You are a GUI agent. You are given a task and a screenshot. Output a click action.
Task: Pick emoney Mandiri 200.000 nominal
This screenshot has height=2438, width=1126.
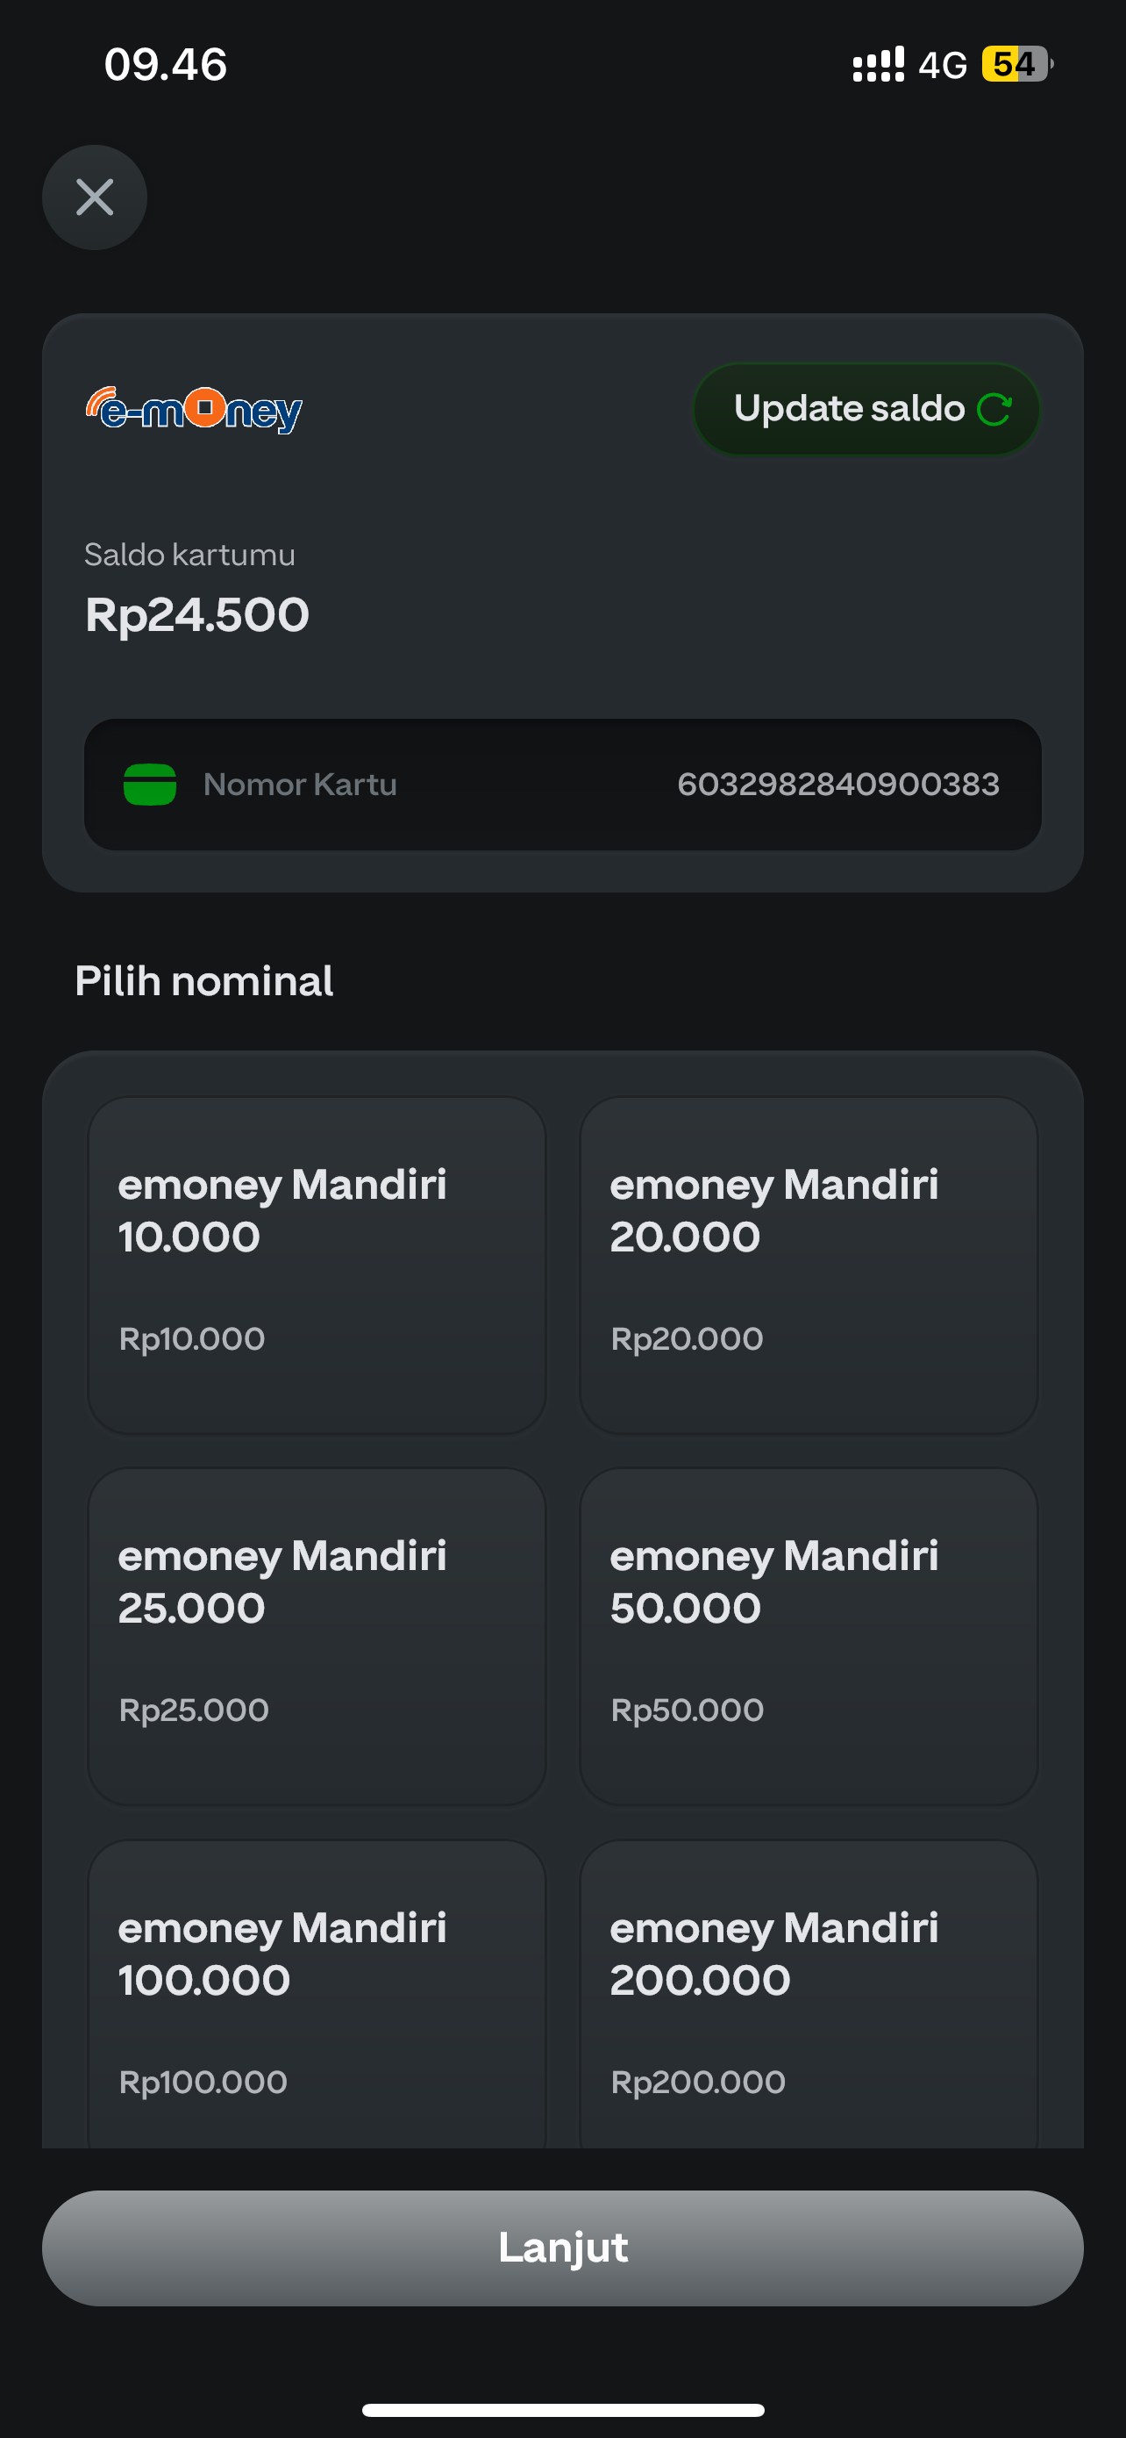809,1997
